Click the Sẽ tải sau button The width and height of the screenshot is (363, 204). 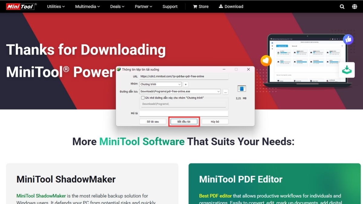click(x=153, y=121)
